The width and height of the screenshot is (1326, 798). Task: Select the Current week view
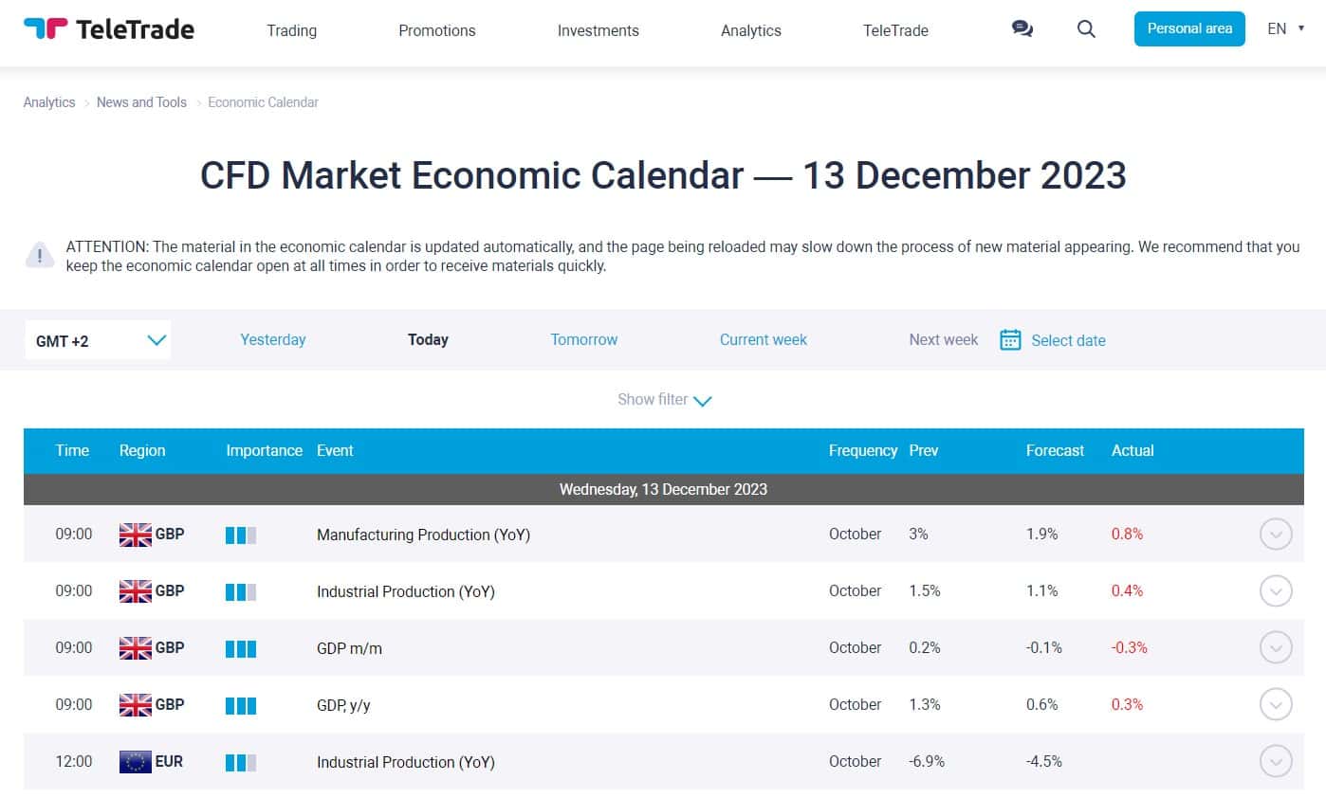point(764,339)
